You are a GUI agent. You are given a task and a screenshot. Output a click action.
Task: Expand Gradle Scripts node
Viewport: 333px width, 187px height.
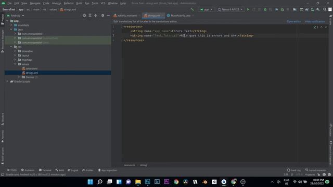point(7,82)
